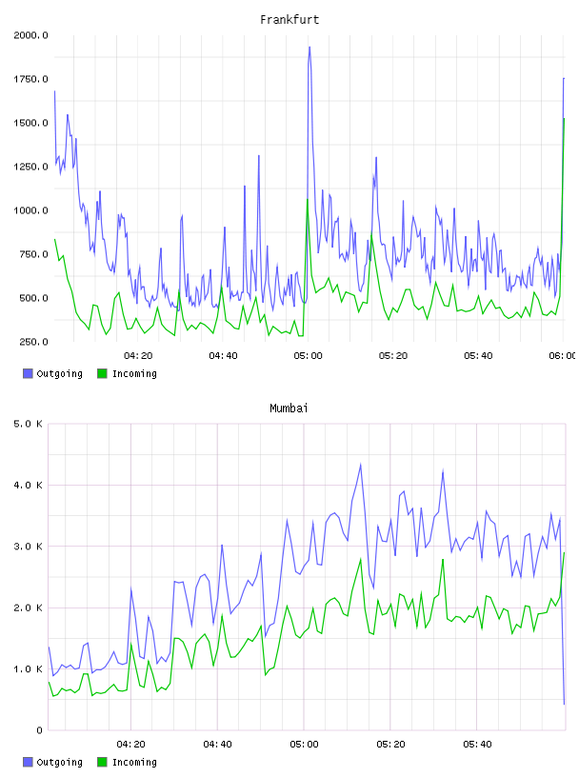The width and height of the screenshot is (579, 777).
Task: Click the 06:00 time label on Frankfurt chart
Action: [x=563, y=356]
